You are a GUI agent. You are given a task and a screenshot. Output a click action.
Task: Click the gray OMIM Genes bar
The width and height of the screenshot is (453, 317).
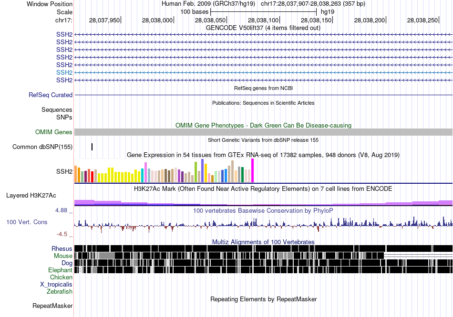pyautogui.click(x=263, y=132)
